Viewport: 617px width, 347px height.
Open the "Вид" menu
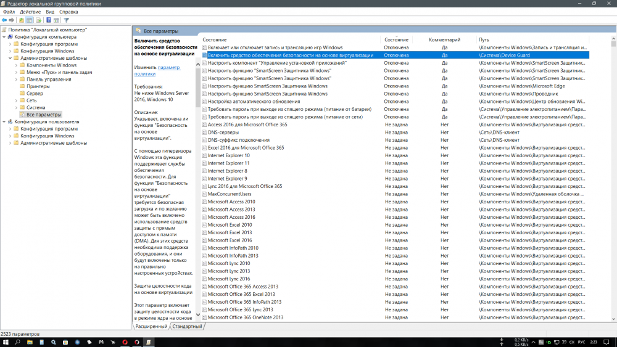(x=50, y=12)
